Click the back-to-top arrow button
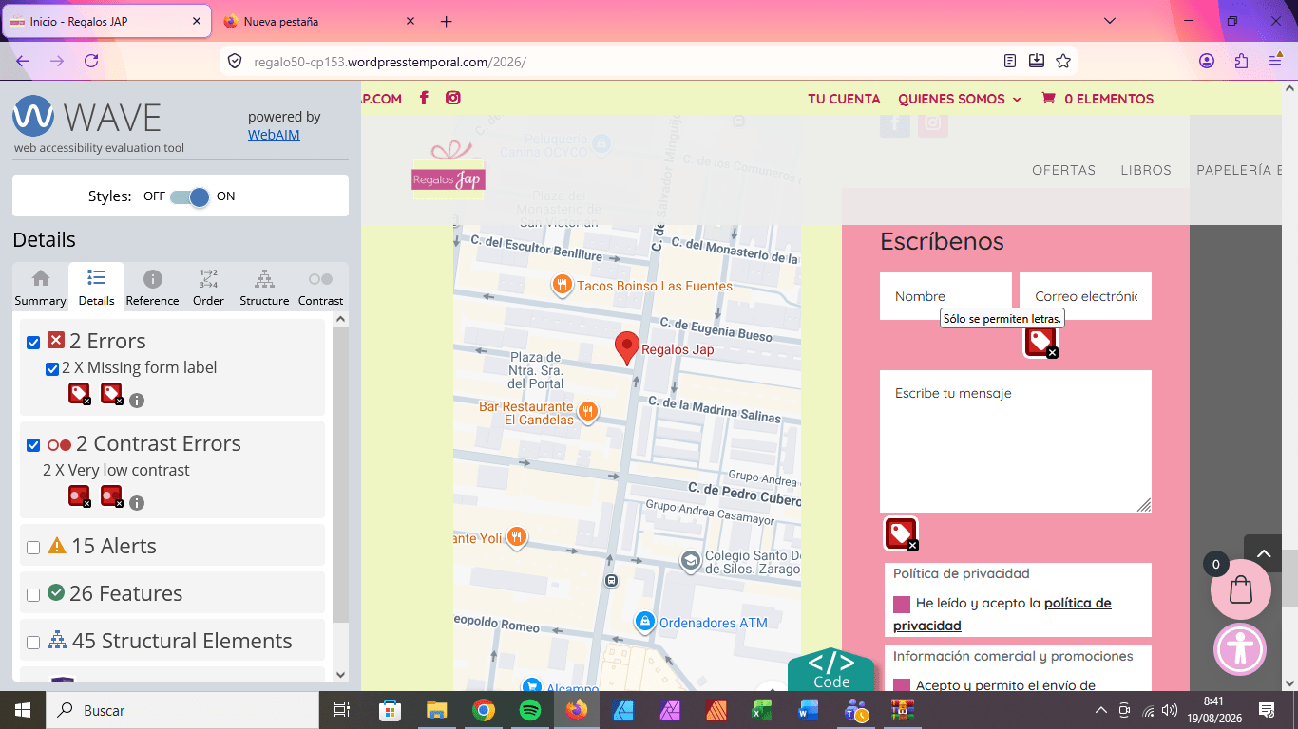 point(1263,553)
